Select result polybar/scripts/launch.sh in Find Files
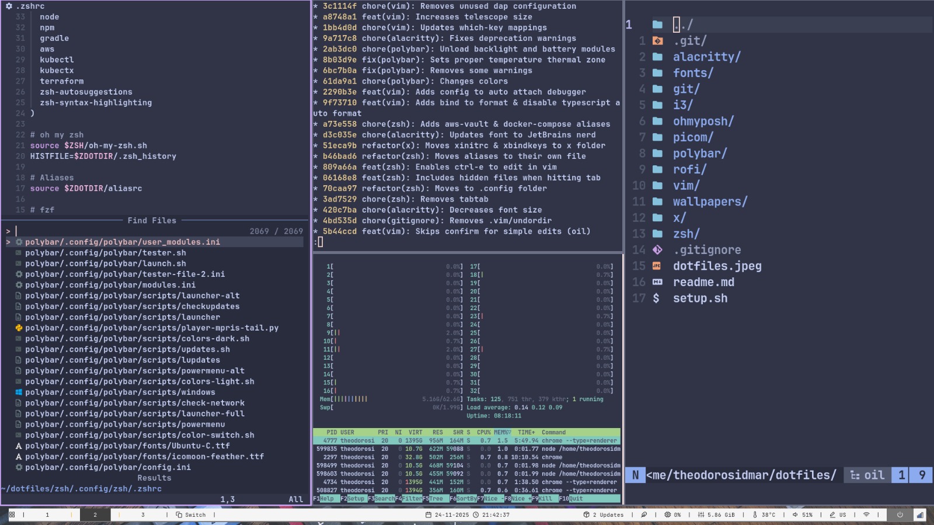The width and height of the screenshot is (934, 525). click(x=106, y=263)
